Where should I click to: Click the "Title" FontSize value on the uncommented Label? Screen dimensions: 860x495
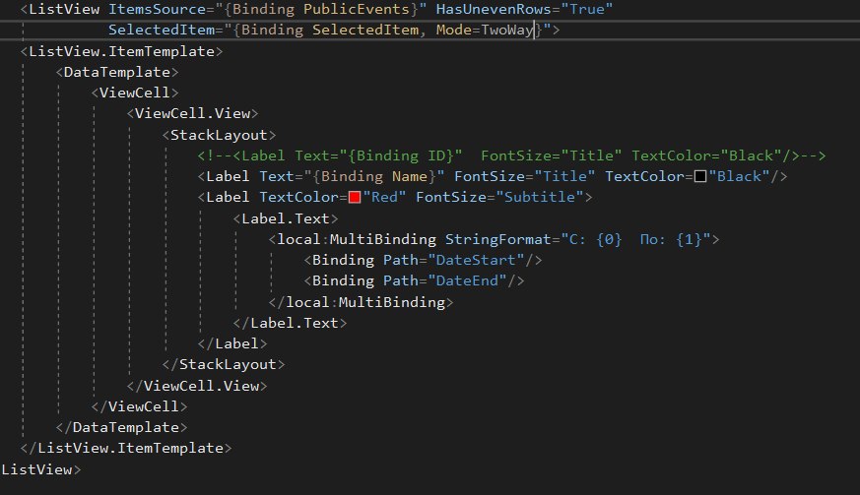pos(564,176)
